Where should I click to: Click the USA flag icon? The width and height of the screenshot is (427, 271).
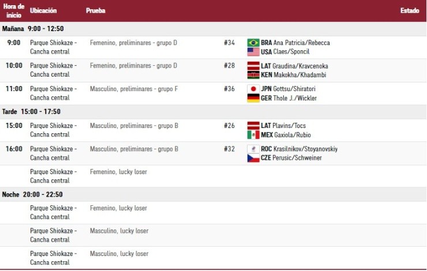253,51
